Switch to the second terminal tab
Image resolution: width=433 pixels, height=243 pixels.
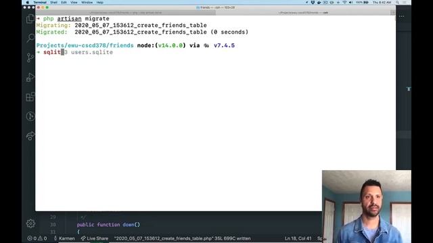(303, 13)
